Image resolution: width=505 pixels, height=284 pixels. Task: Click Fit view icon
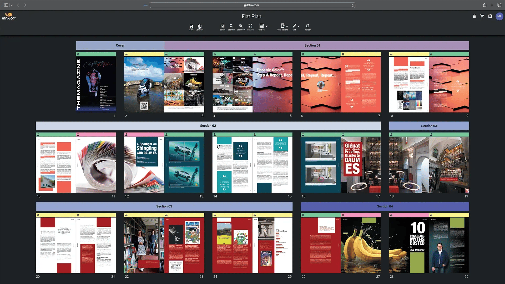click(250, 26)
